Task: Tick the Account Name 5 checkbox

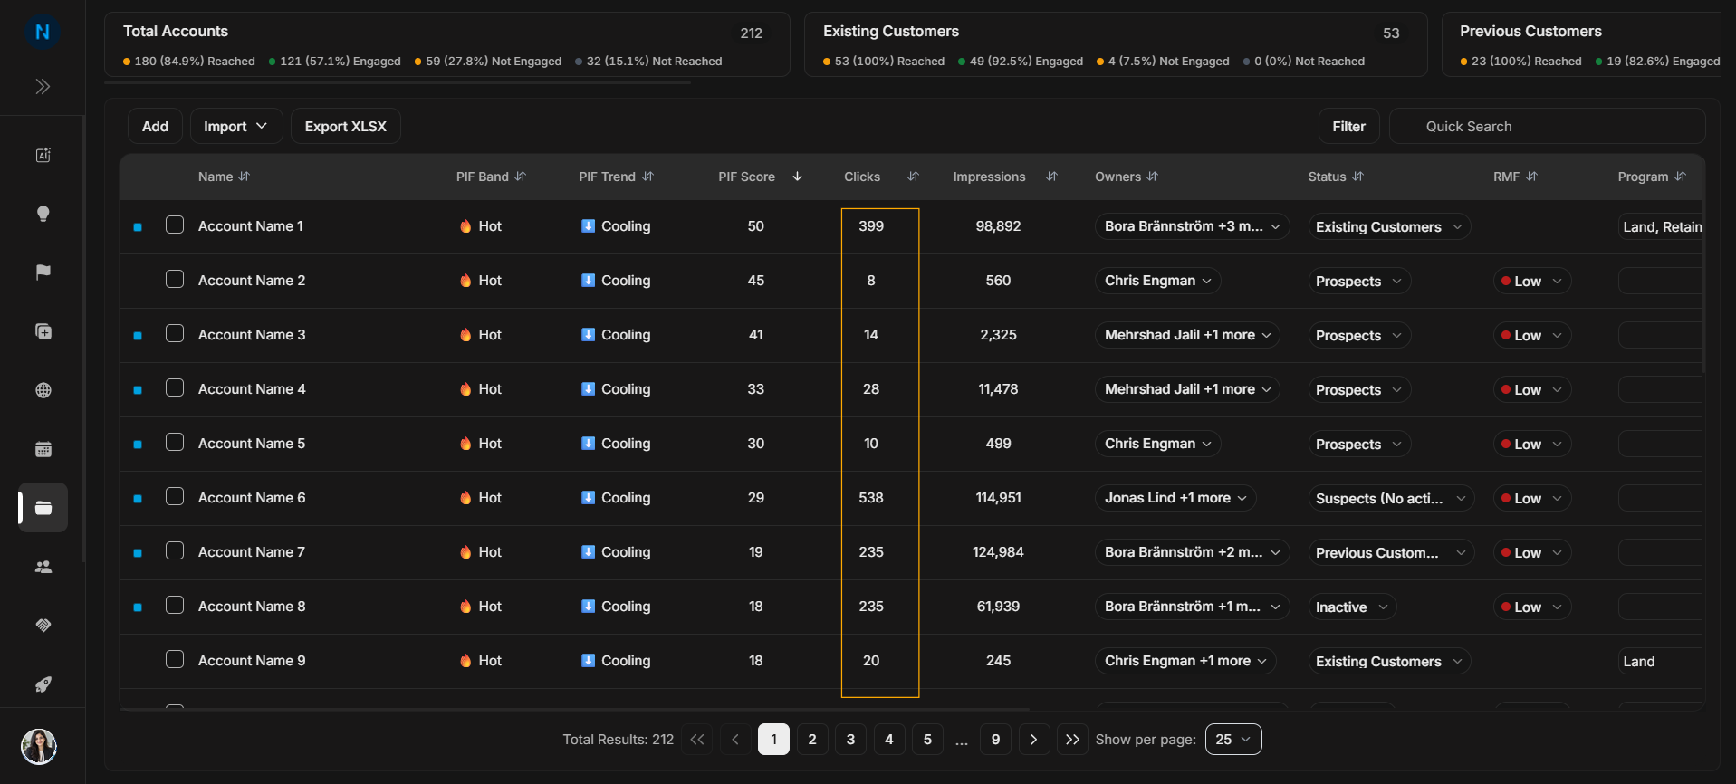Action: click(x=175, y=442)
